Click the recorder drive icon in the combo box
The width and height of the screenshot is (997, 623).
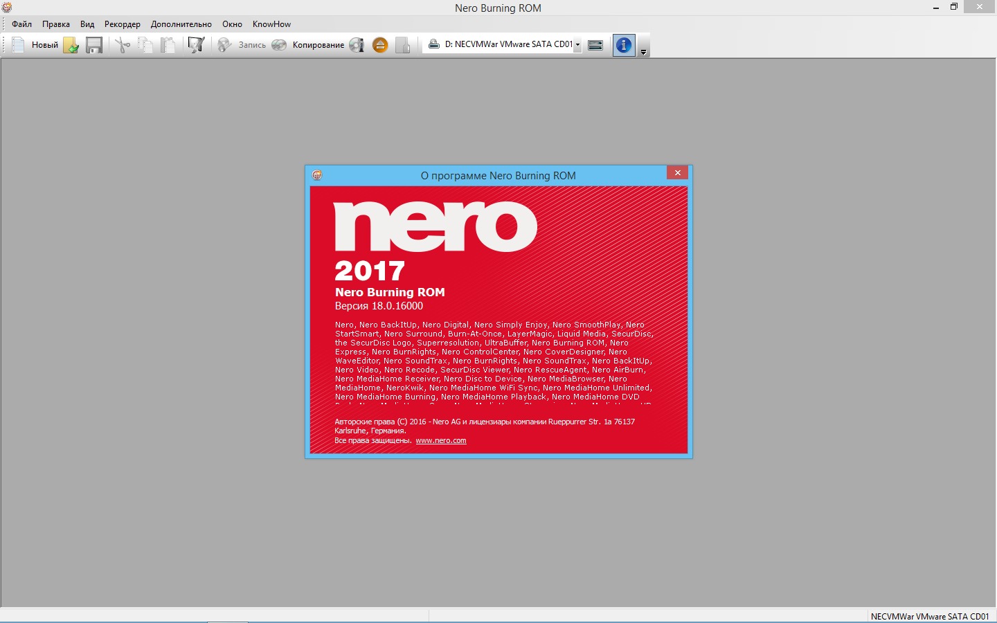point(434,44)
